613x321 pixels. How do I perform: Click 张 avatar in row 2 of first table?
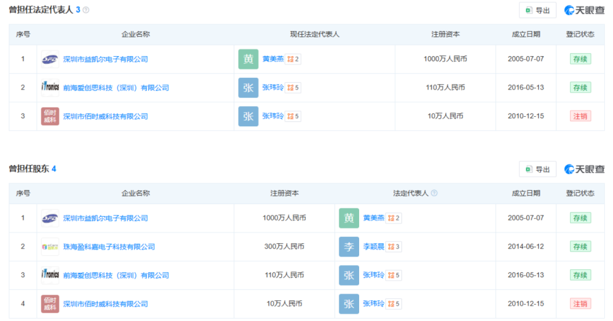[x=248, y=88]
